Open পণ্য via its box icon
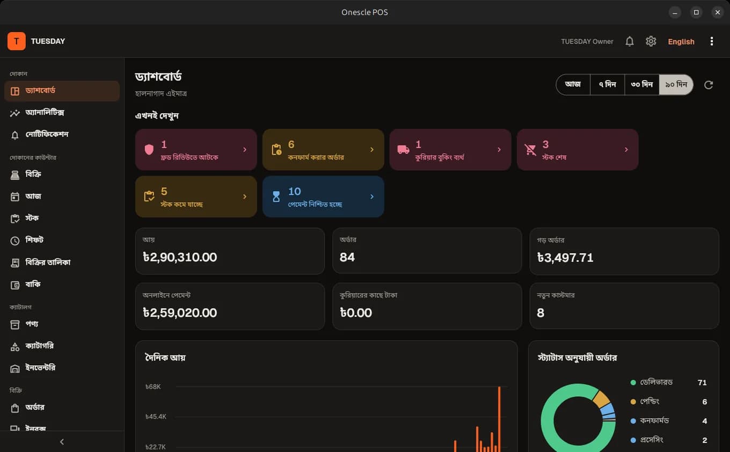The image size is (730, 452). click(x=15, y=324)
